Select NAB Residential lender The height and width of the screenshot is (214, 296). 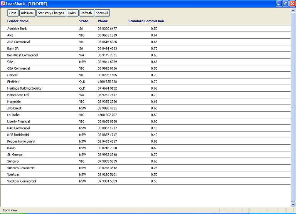pos(18,135)
